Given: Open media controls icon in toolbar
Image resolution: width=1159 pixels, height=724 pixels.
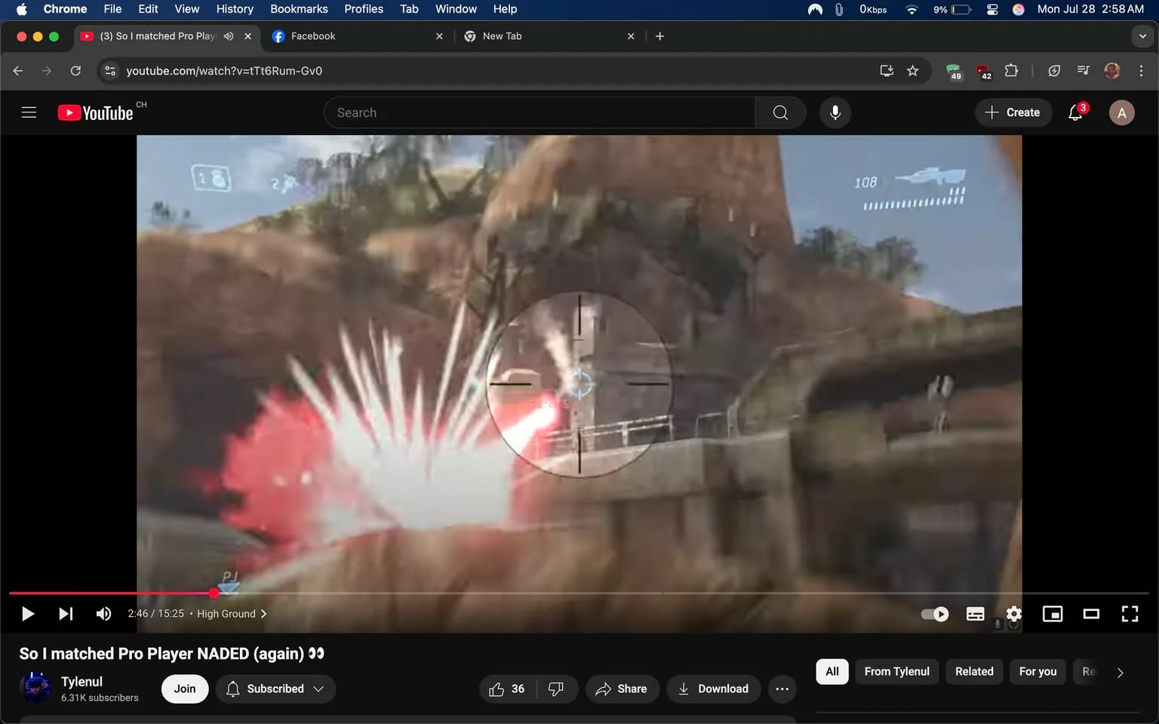Looking at the screenshot, I should [1084, 71].
